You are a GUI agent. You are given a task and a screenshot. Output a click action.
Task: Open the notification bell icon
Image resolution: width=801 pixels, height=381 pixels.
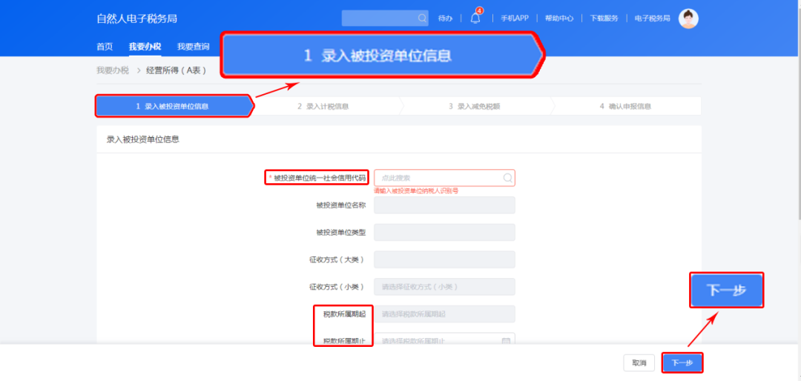475,18
